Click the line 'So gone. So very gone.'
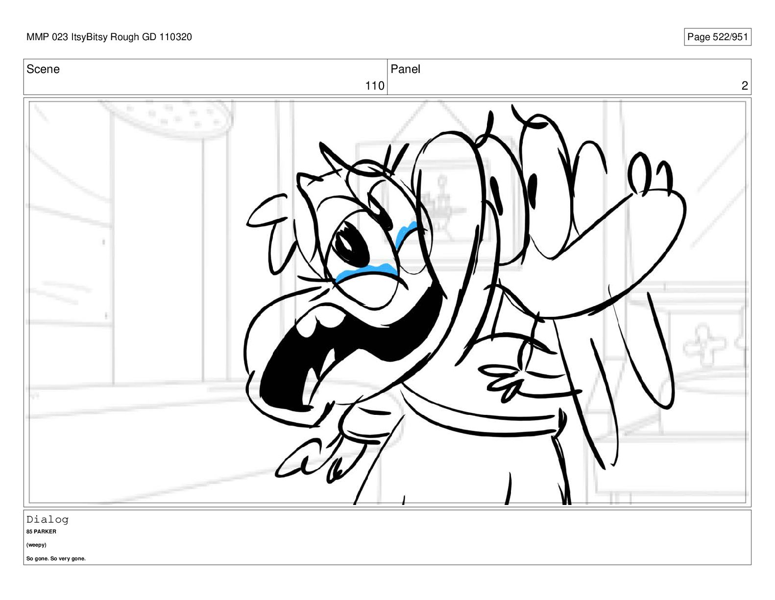This screenshot has width=775, height=600. pos(56,558)
